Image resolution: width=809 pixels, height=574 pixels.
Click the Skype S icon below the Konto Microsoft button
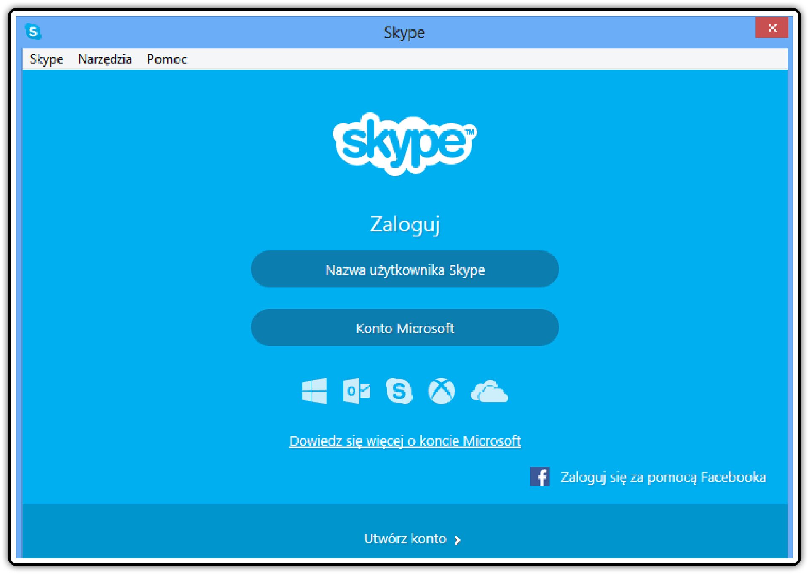[x=399, y=391]
